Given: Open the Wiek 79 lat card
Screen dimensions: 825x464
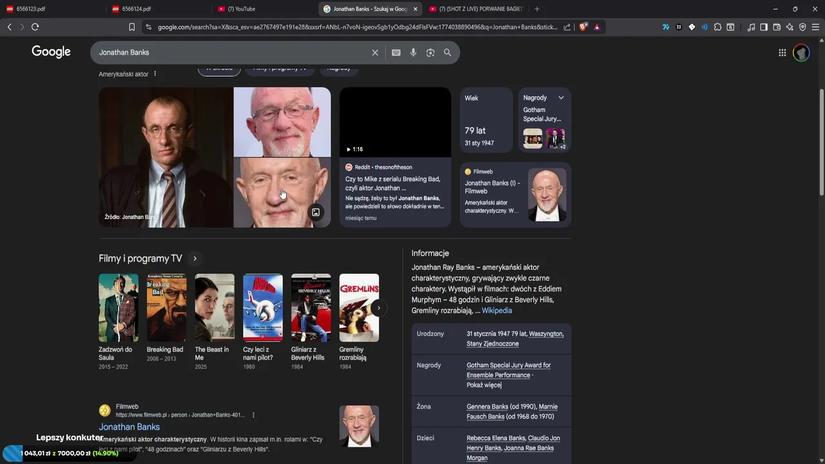Looking at the screenshot, I should coord(486,120).
